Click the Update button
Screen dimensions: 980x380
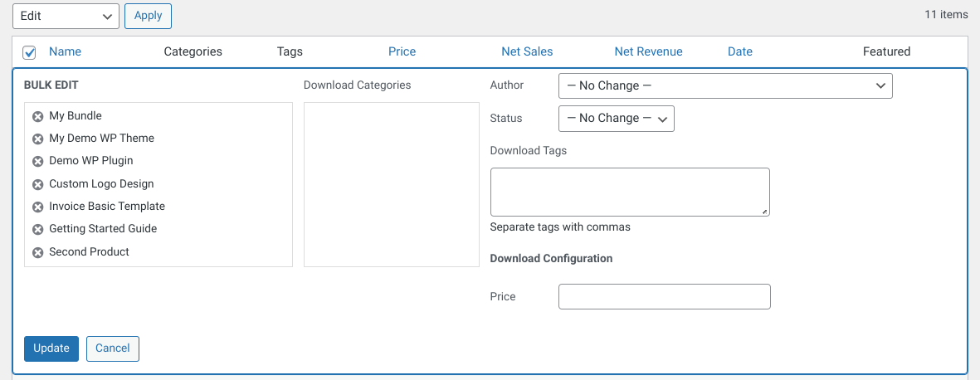point(51,348)
